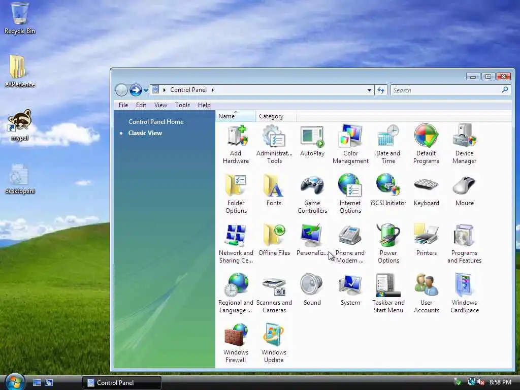The width and height of the screenshot is (520, 390).
Task: Open Power Options icon
Action: coord(388,243)
